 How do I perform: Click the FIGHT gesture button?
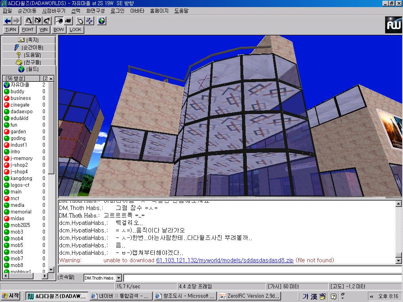click(28, 30)
